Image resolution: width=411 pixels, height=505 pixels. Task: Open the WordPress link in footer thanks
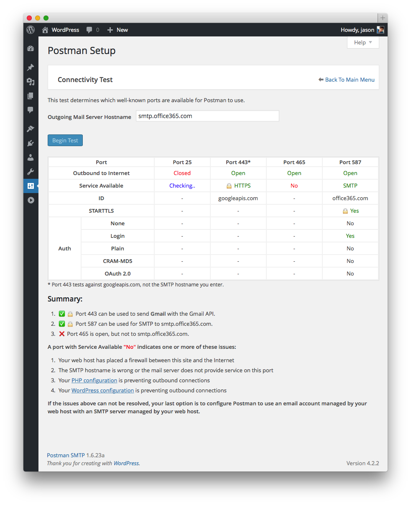pos(126,463)
